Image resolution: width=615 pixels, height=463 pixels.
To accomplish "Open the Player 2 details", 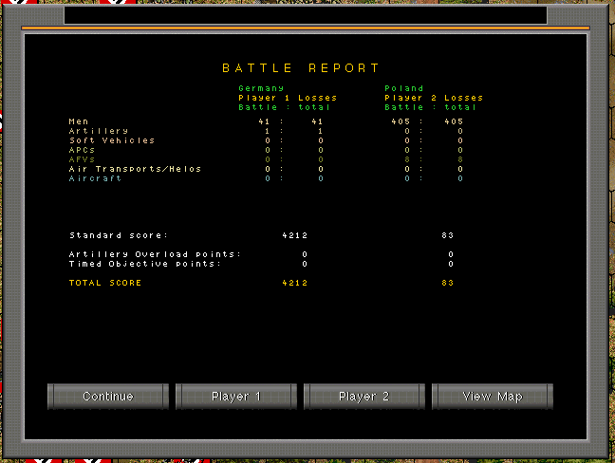I will pos(364,397).
